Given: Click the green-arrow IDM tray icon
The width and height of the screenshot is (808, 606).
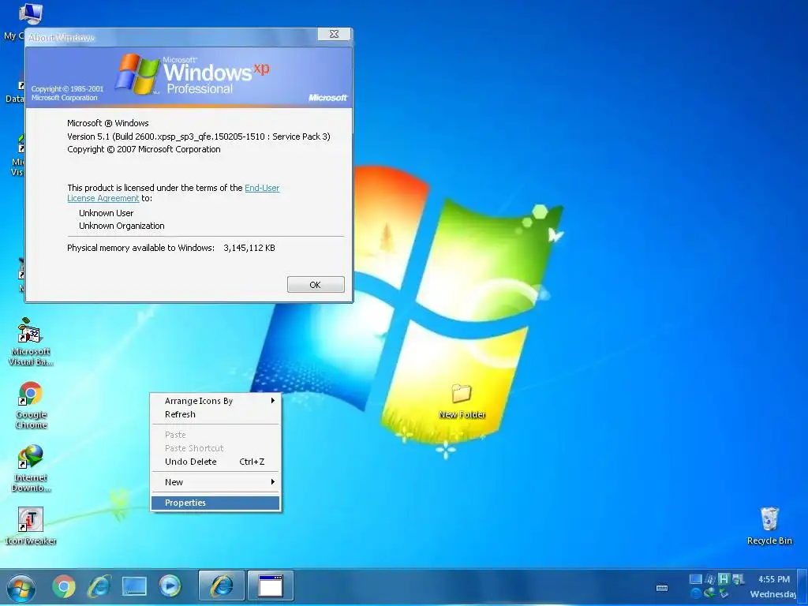Looking at the screenshot, I should [x=710, y=593].
